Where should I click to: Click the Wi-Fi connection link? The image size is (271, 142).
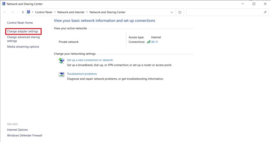pyautogui.click(x=155, y=42)
